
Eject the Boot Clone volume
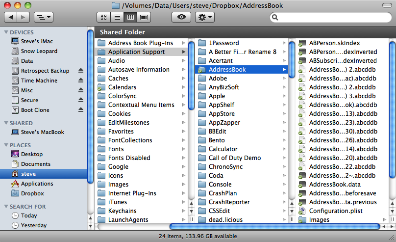tap(81, 110)
